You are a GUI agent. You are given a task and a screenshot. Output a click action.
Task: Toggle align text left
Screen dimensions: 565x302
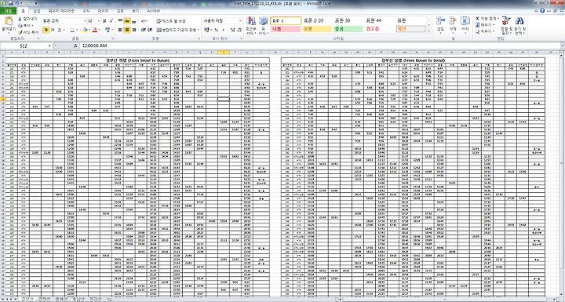[120, 30]
